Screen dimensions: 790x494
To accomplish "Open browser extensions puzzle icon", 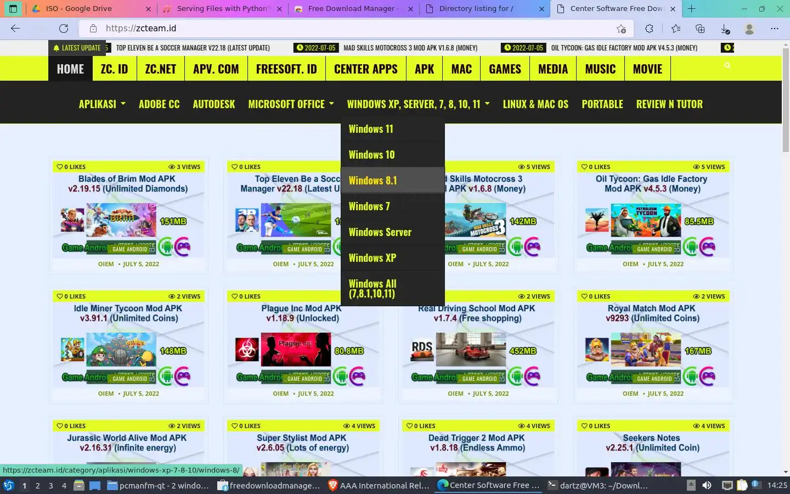I will coord(649,29).
